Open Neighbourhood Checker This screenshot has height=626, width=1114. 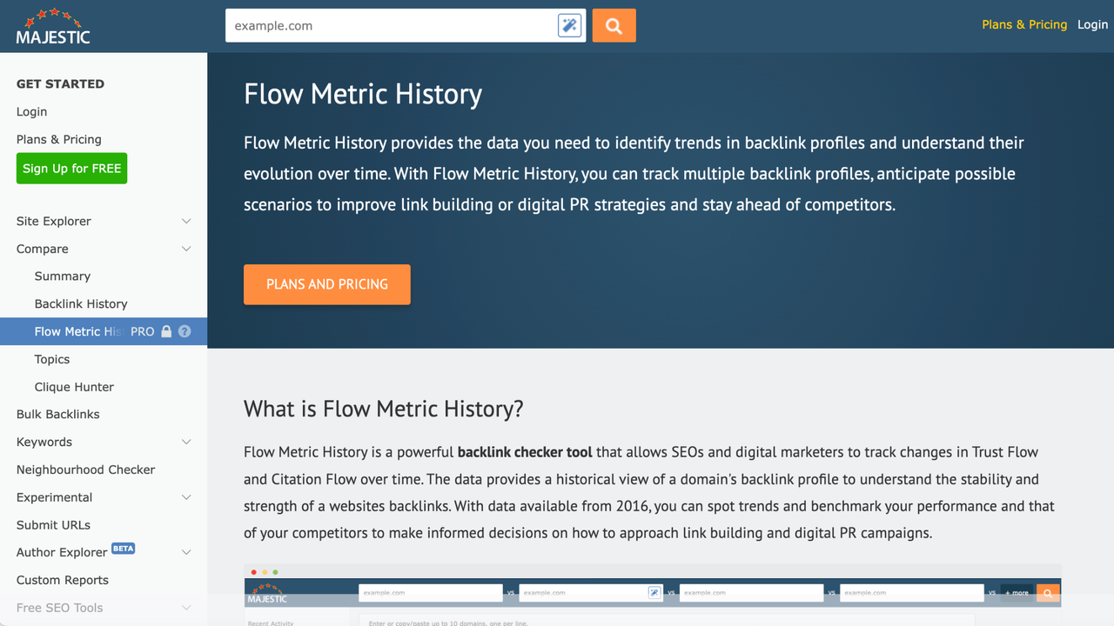[85, 469]
